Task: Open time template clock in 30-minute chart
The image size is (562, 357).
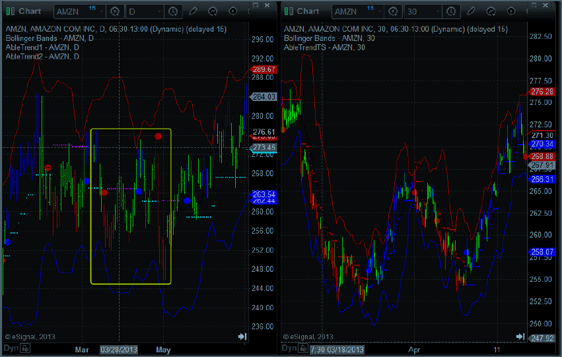Action: click(451, 11)
